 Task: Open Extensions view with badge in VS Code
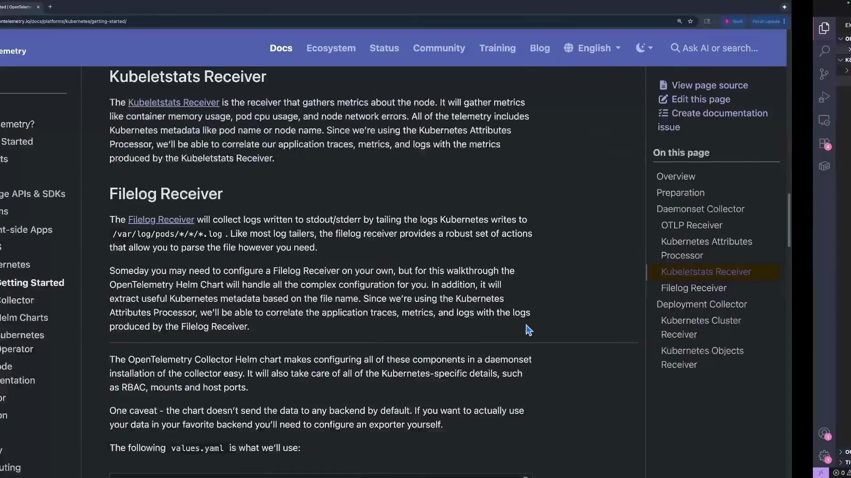click(x=824, y=143)
